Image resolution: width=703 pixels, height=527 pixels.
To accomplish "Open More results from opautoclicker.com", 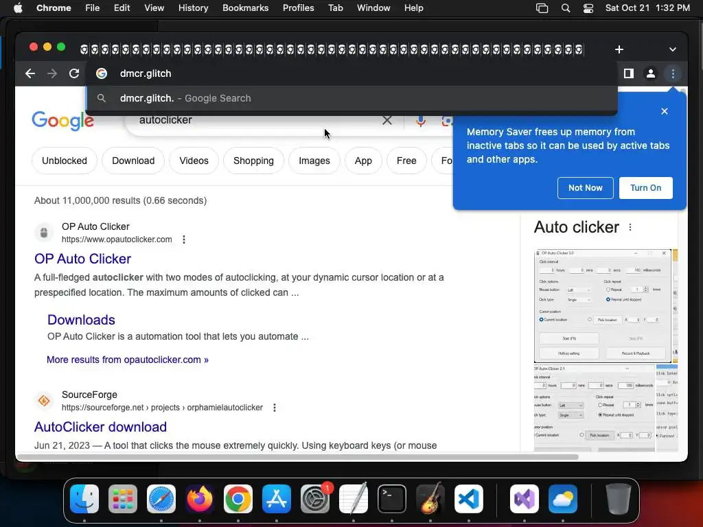I will pos(128,360).
